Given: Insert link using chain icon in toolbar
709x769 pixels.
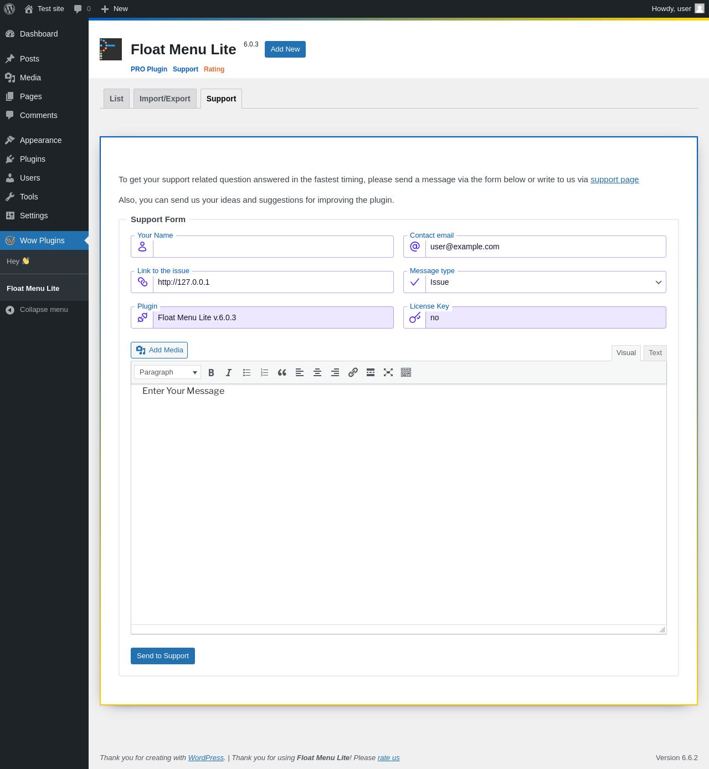Looking at the screenshot, I should click(353, 372).
